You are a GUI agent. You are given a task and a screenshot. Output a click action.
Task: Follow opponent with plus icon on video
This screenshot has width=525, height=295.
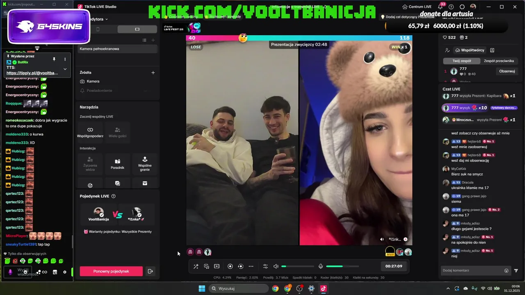pyautogui.click(x=405, y=239)
